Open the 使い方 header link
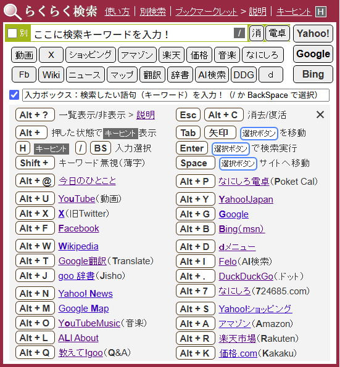This screenshot has width=340, height=367. 117,12
